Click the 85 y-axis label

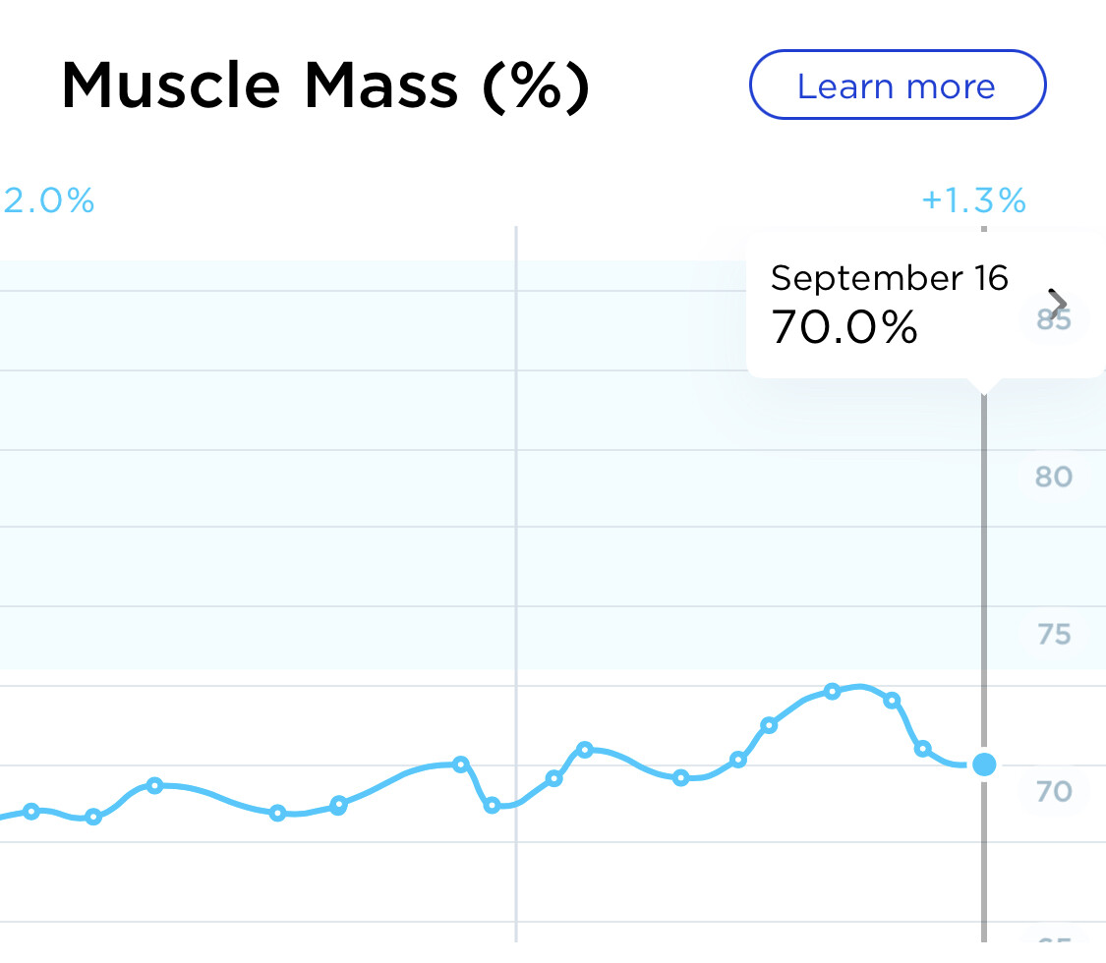point(1054,320)
